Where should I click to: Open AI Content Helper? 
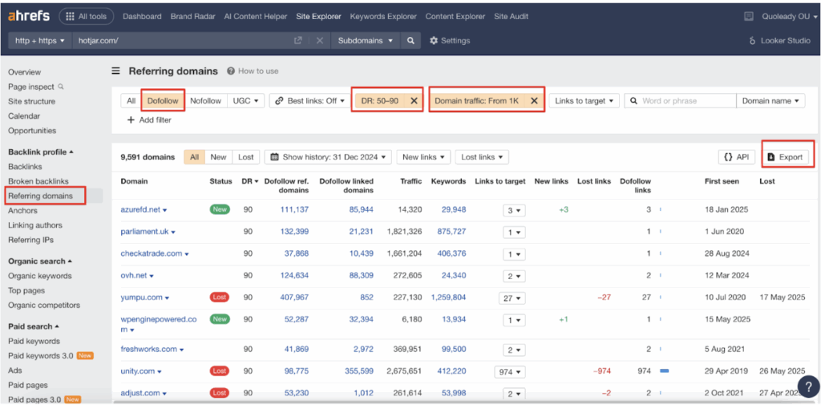pos(256,16)
